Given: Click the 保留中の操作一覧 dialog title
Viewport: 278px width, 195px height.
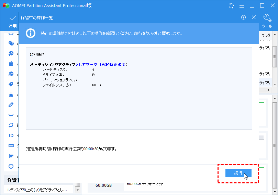Looking at the screenshot, I should pyautogui.click(x=37, y=18).
